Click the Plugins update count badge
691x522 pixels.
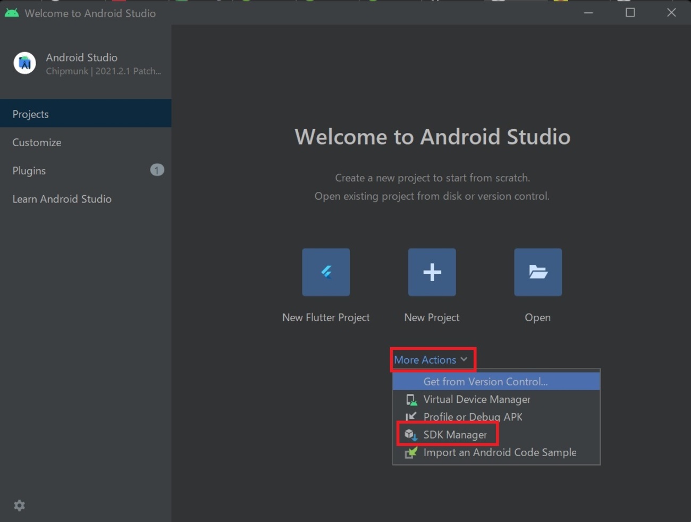(x=157, y=170)
